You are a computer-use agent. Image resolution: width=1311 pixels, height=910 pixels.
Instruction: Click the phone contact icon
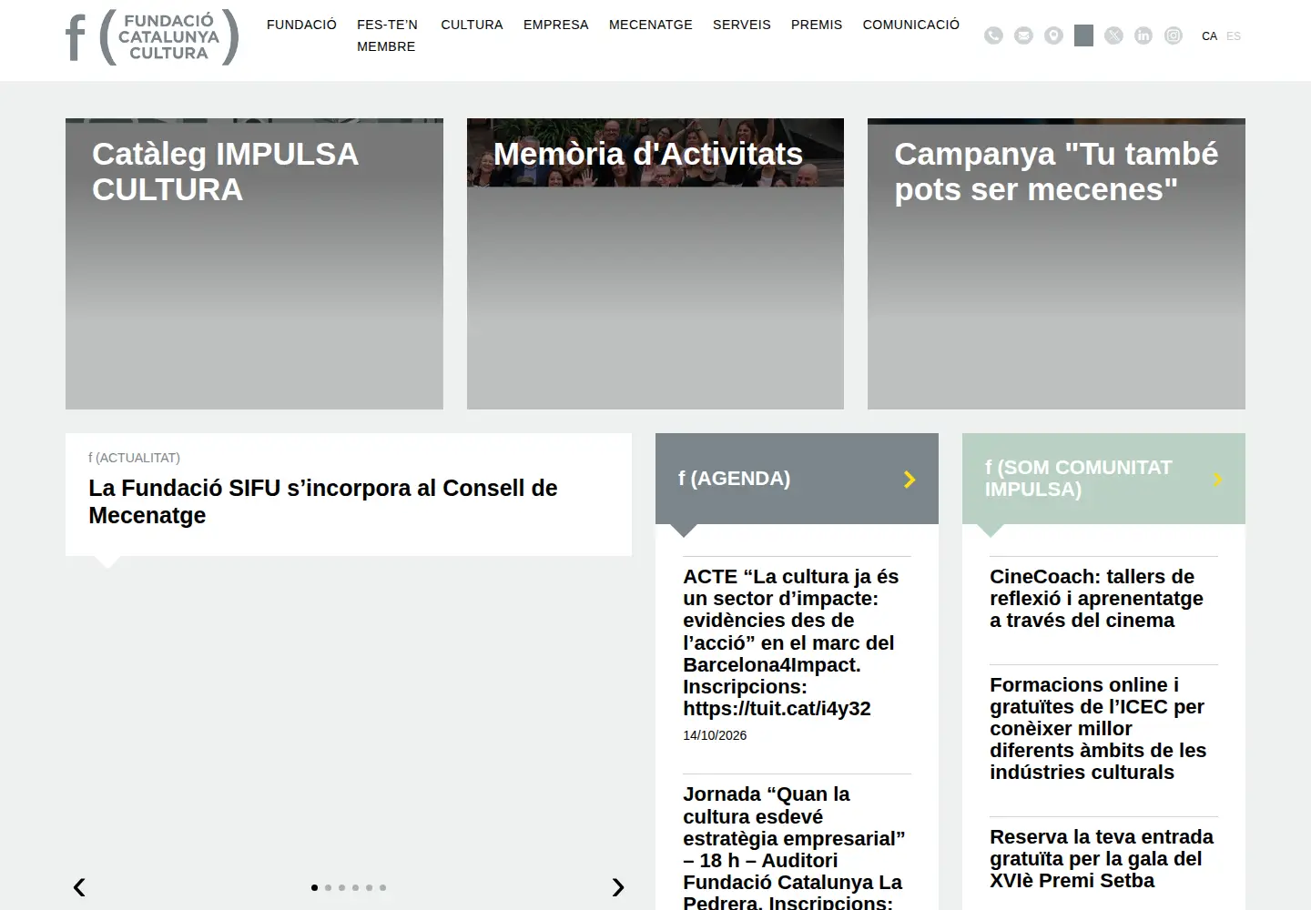tap(993, 35)
